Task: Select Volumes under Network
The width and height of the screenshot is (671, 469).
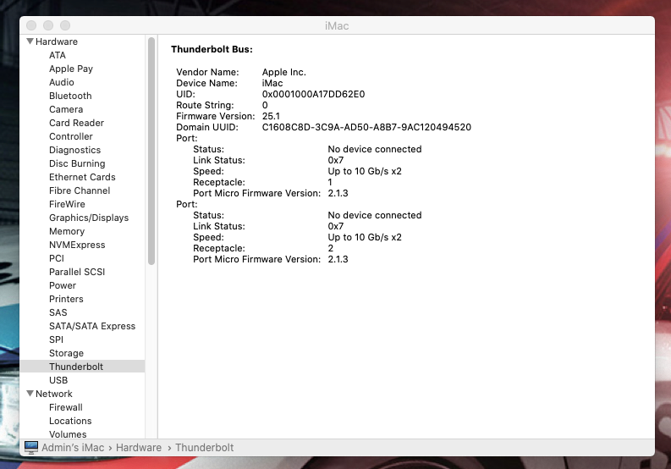Action: [68, 434]
